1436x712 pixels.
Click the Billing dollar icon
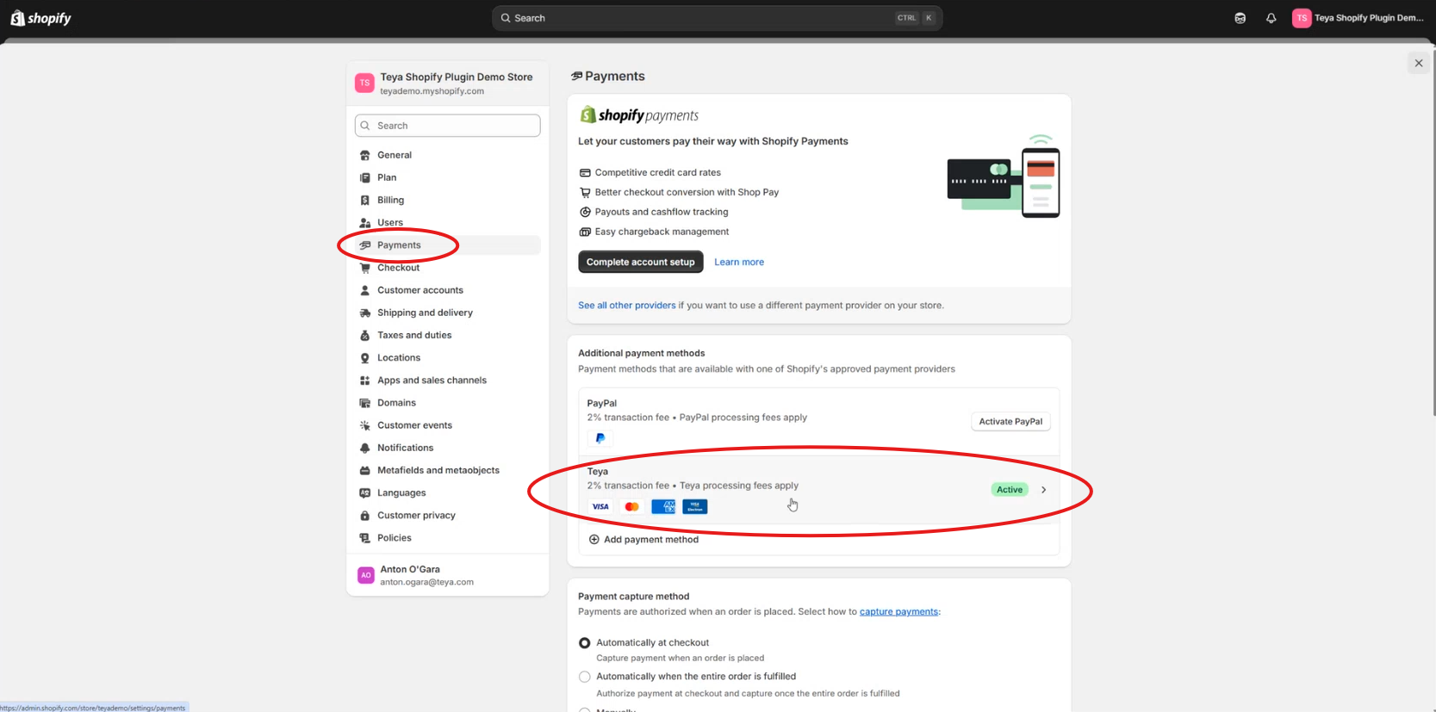tap(365, 201)
